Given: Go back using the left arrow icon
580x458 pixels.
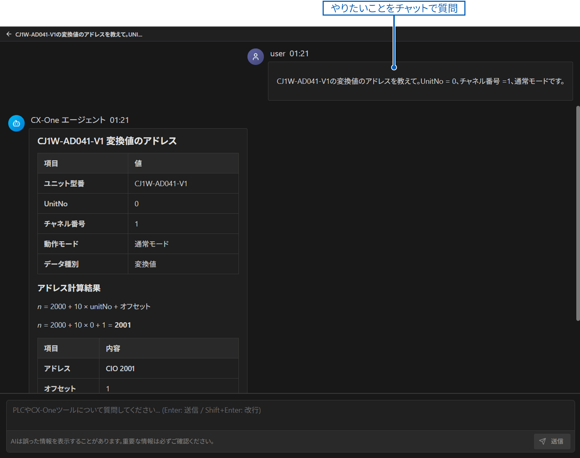Looking at the screenshot, I should click(x=9, y=34).
